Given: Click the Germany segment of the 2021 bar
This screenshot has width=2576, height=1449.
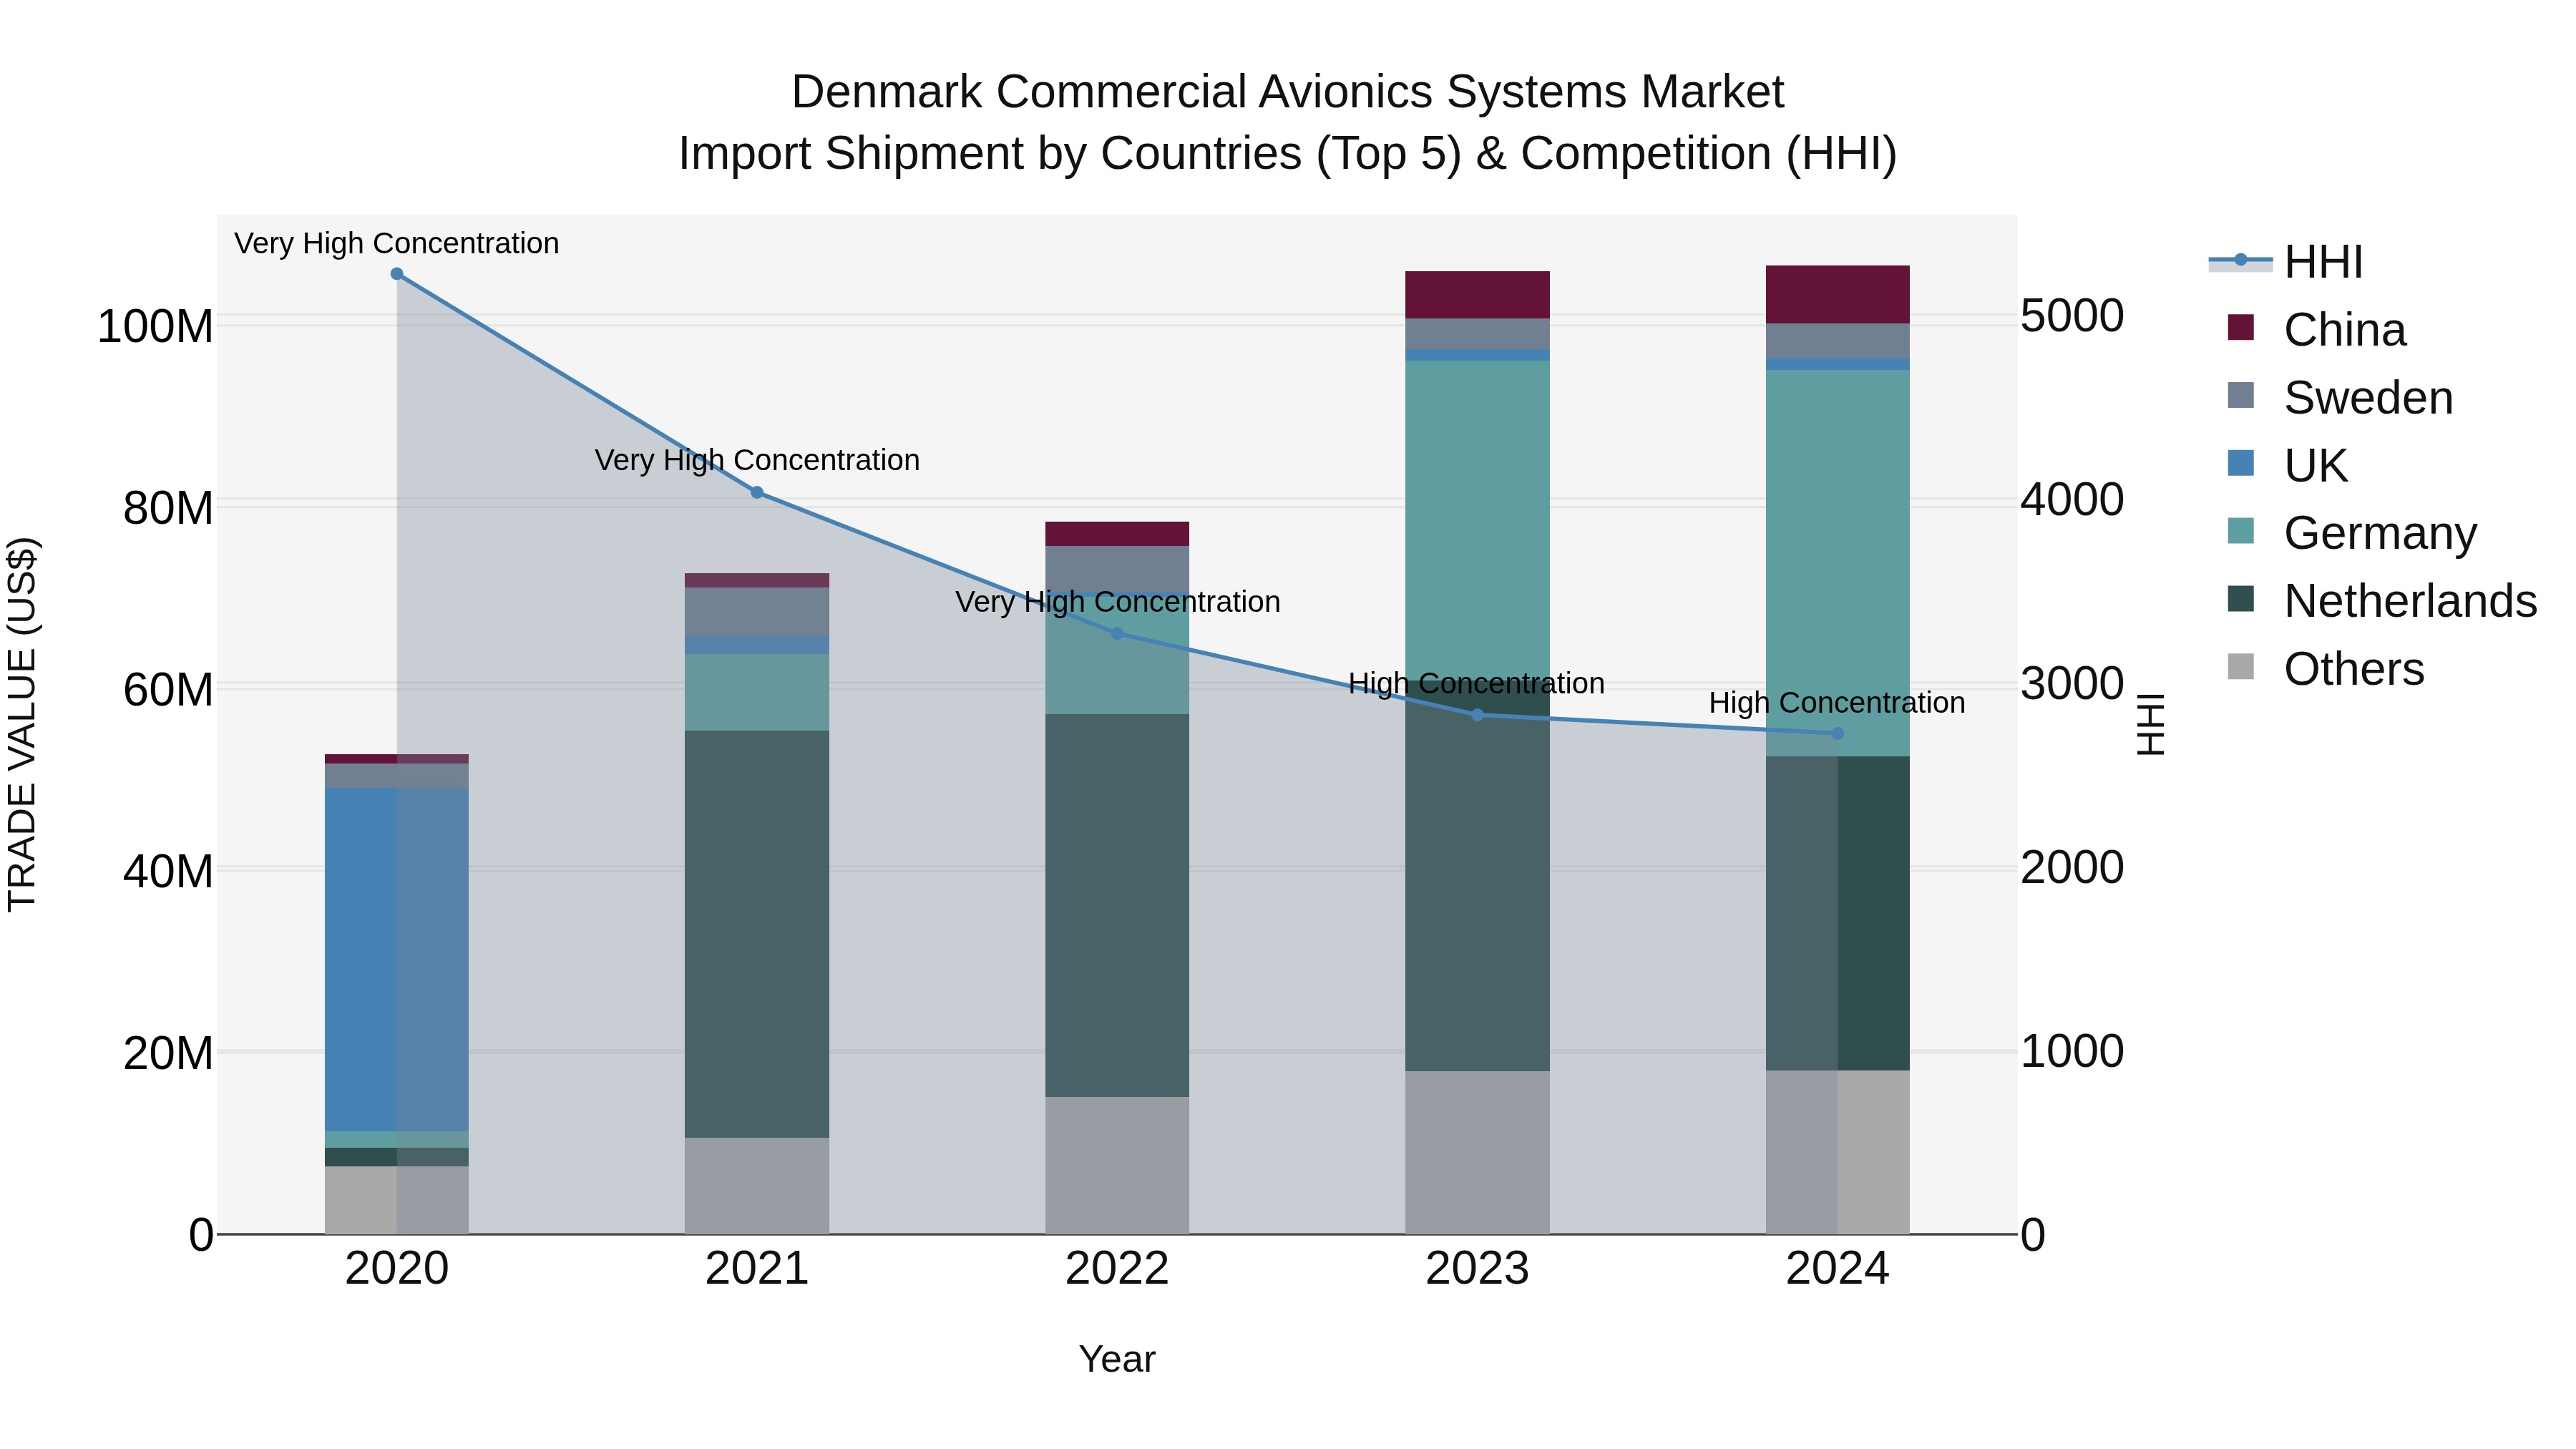Looking at the screenshot, I should pyautogui.click(x=757, y=693).
